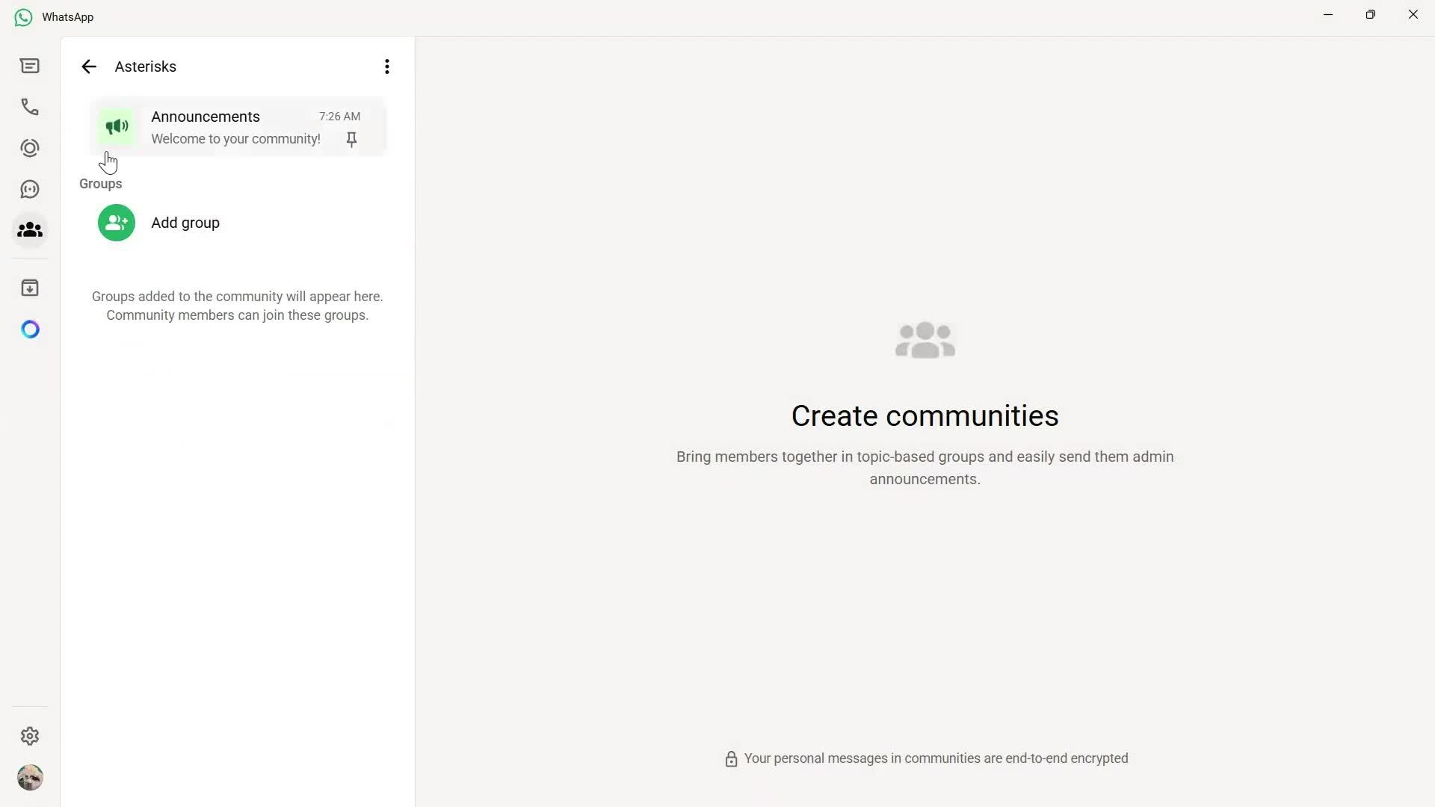Open the Channels icon
1435x807 pixels.
pyautogui.click(x=29, y=188)
